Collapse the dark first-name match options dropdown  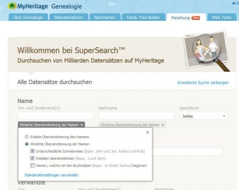pyautogui.click(x=51, y=125)
